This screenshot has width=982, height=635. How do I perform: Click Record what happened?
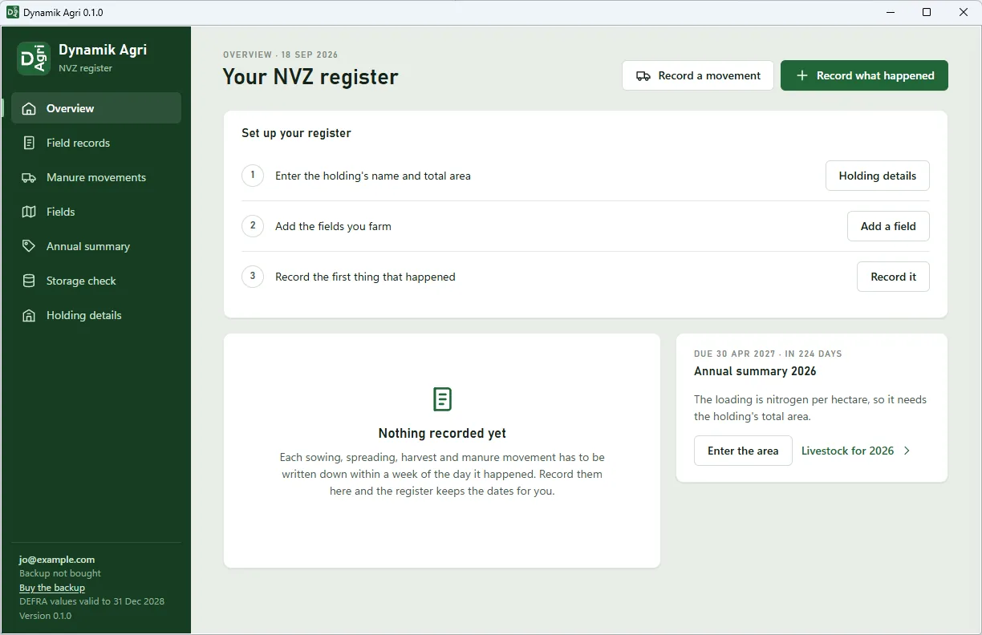click(864, 75)
